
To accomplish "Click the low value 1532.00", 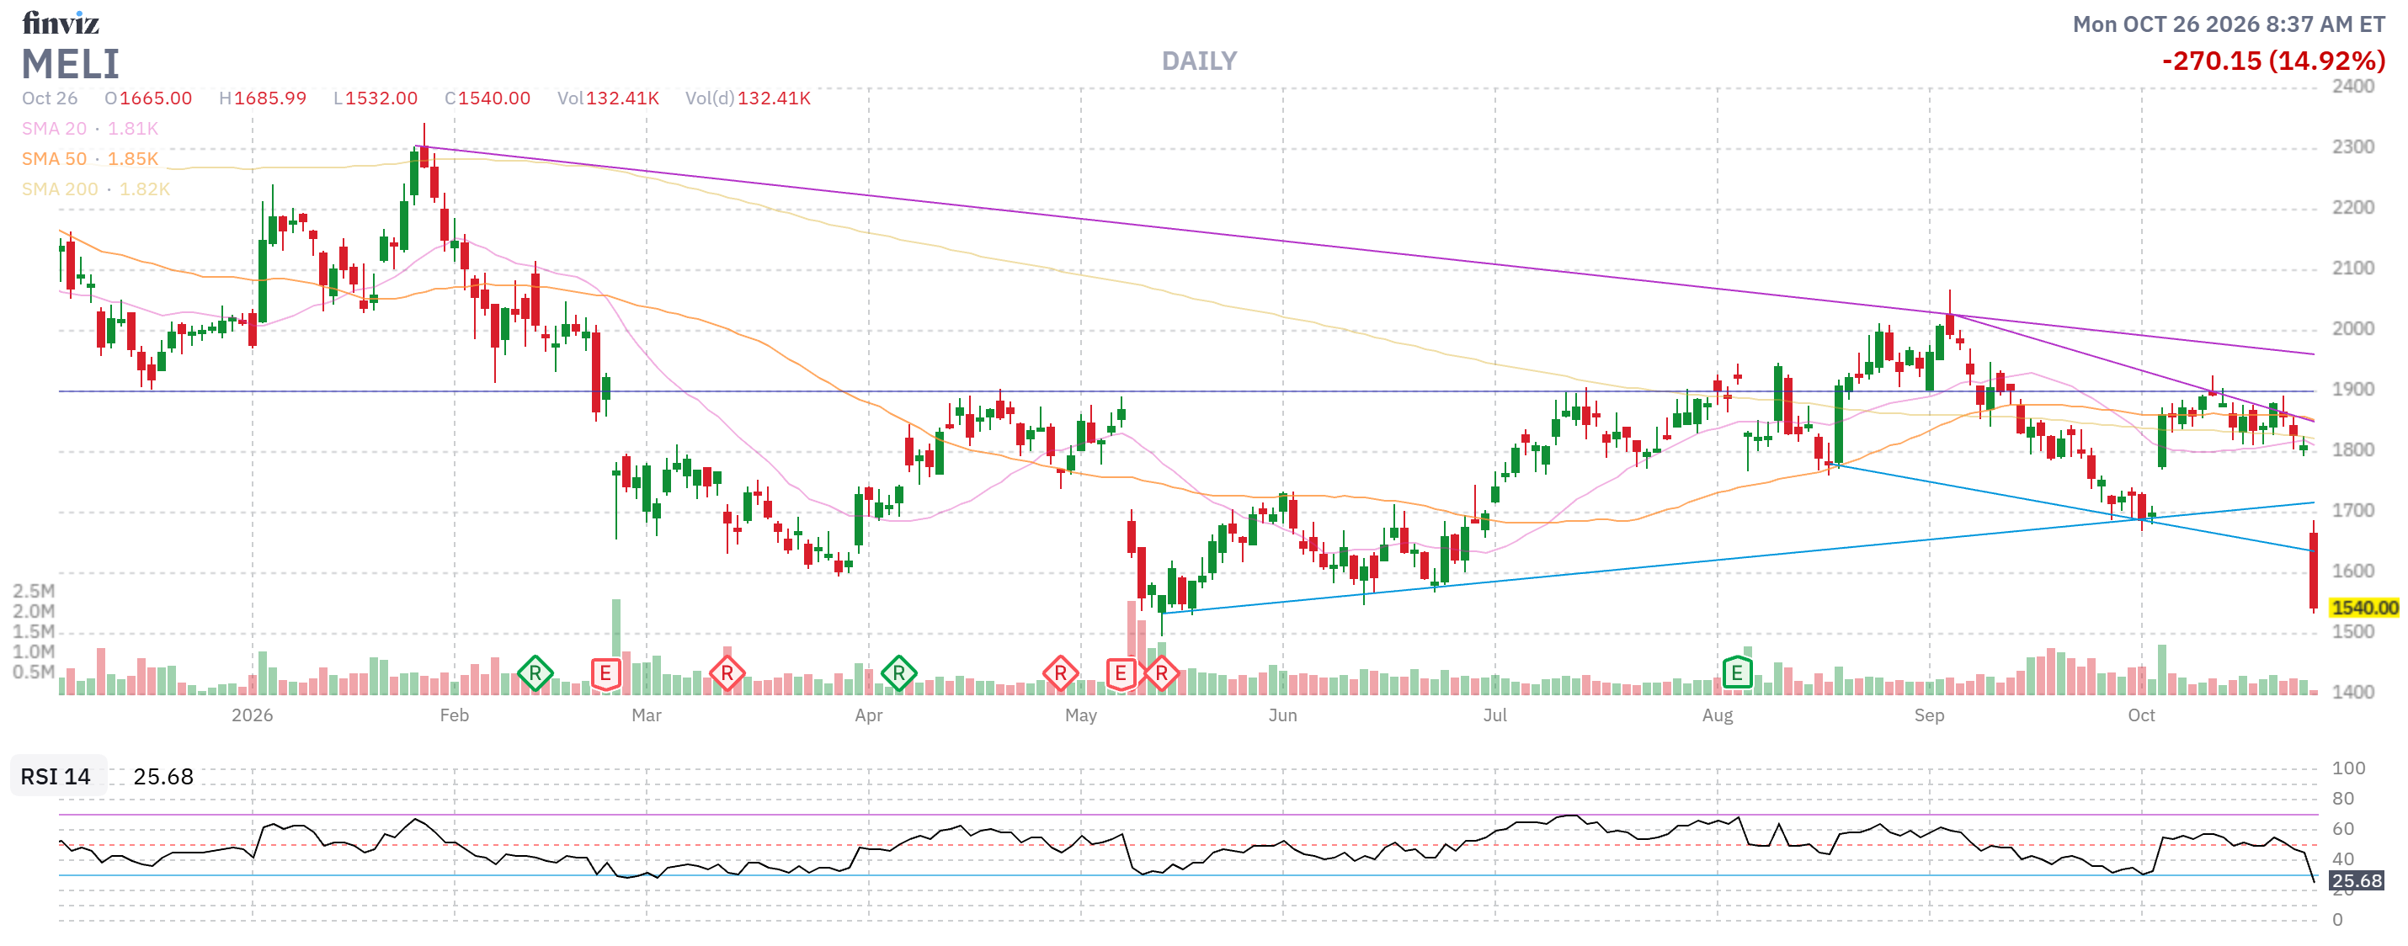I will [x=381, y=98].
